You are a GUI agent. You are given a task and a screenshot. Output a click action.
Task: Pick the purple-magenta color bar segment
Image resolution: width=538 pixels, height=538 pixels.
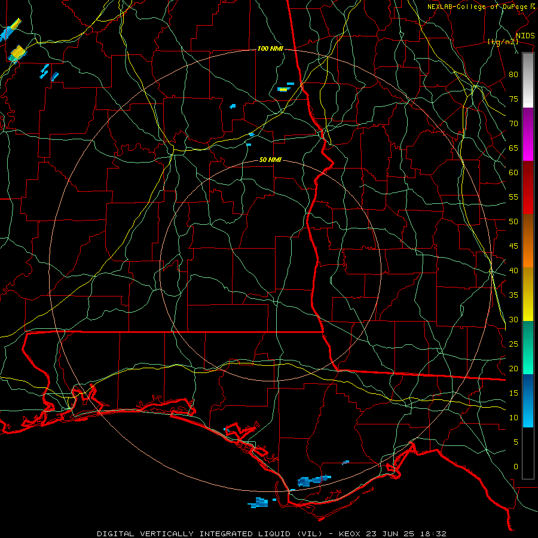click(528, 134)
